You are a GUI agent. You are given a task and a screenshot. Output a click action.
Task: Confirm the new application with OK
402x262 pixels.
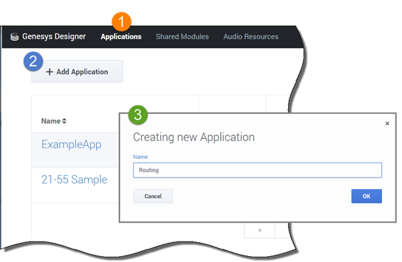367,196
